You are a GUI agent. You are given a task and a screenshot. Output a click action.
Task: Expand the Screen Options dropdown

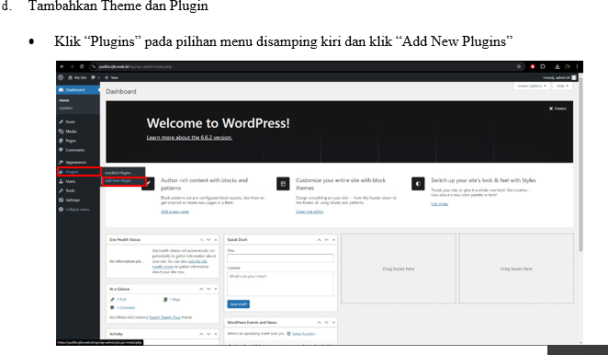[x=532, y=86]
